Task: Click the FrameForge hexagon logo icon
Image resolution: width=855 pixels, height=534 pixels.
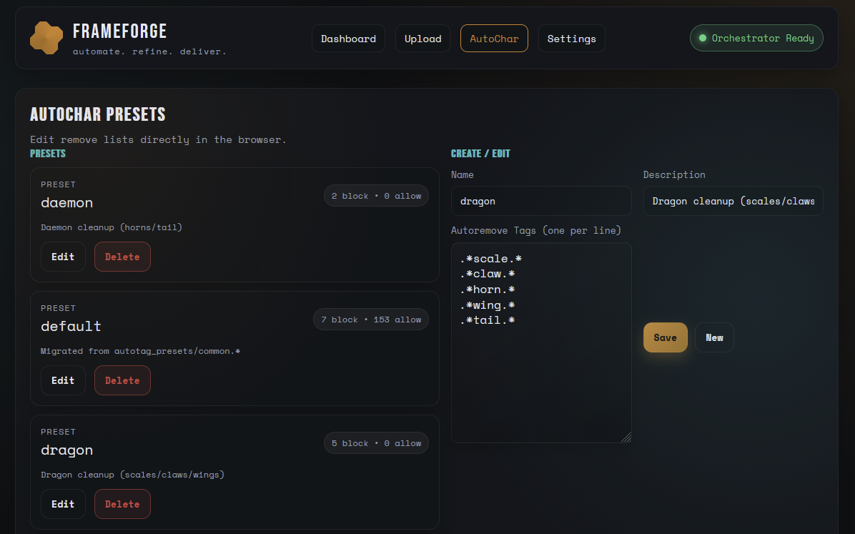Action: tap(46, 38)
